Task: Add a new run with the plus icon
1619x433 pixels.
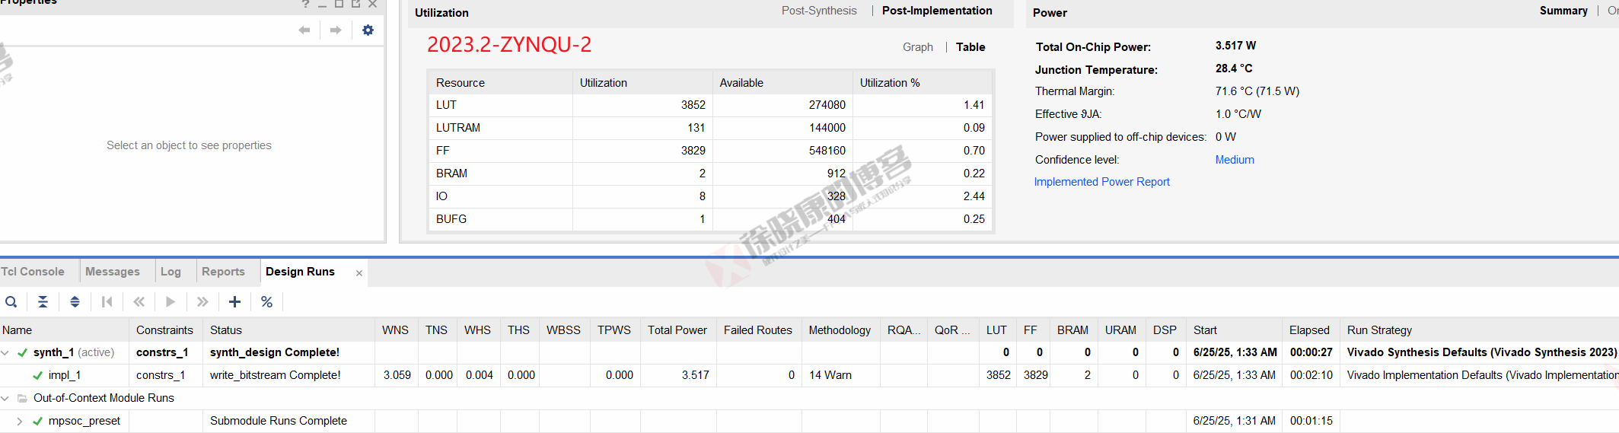Action: 234,302
